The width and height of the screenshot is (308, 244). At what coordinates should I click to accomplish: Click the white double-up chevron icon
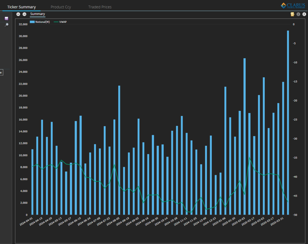pyautogui.click(x=304, y=14)
